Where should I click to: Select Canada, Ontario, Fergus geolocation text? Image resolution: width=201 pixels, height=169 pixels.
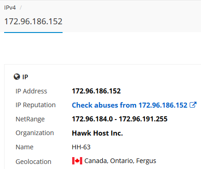(120, 161)
